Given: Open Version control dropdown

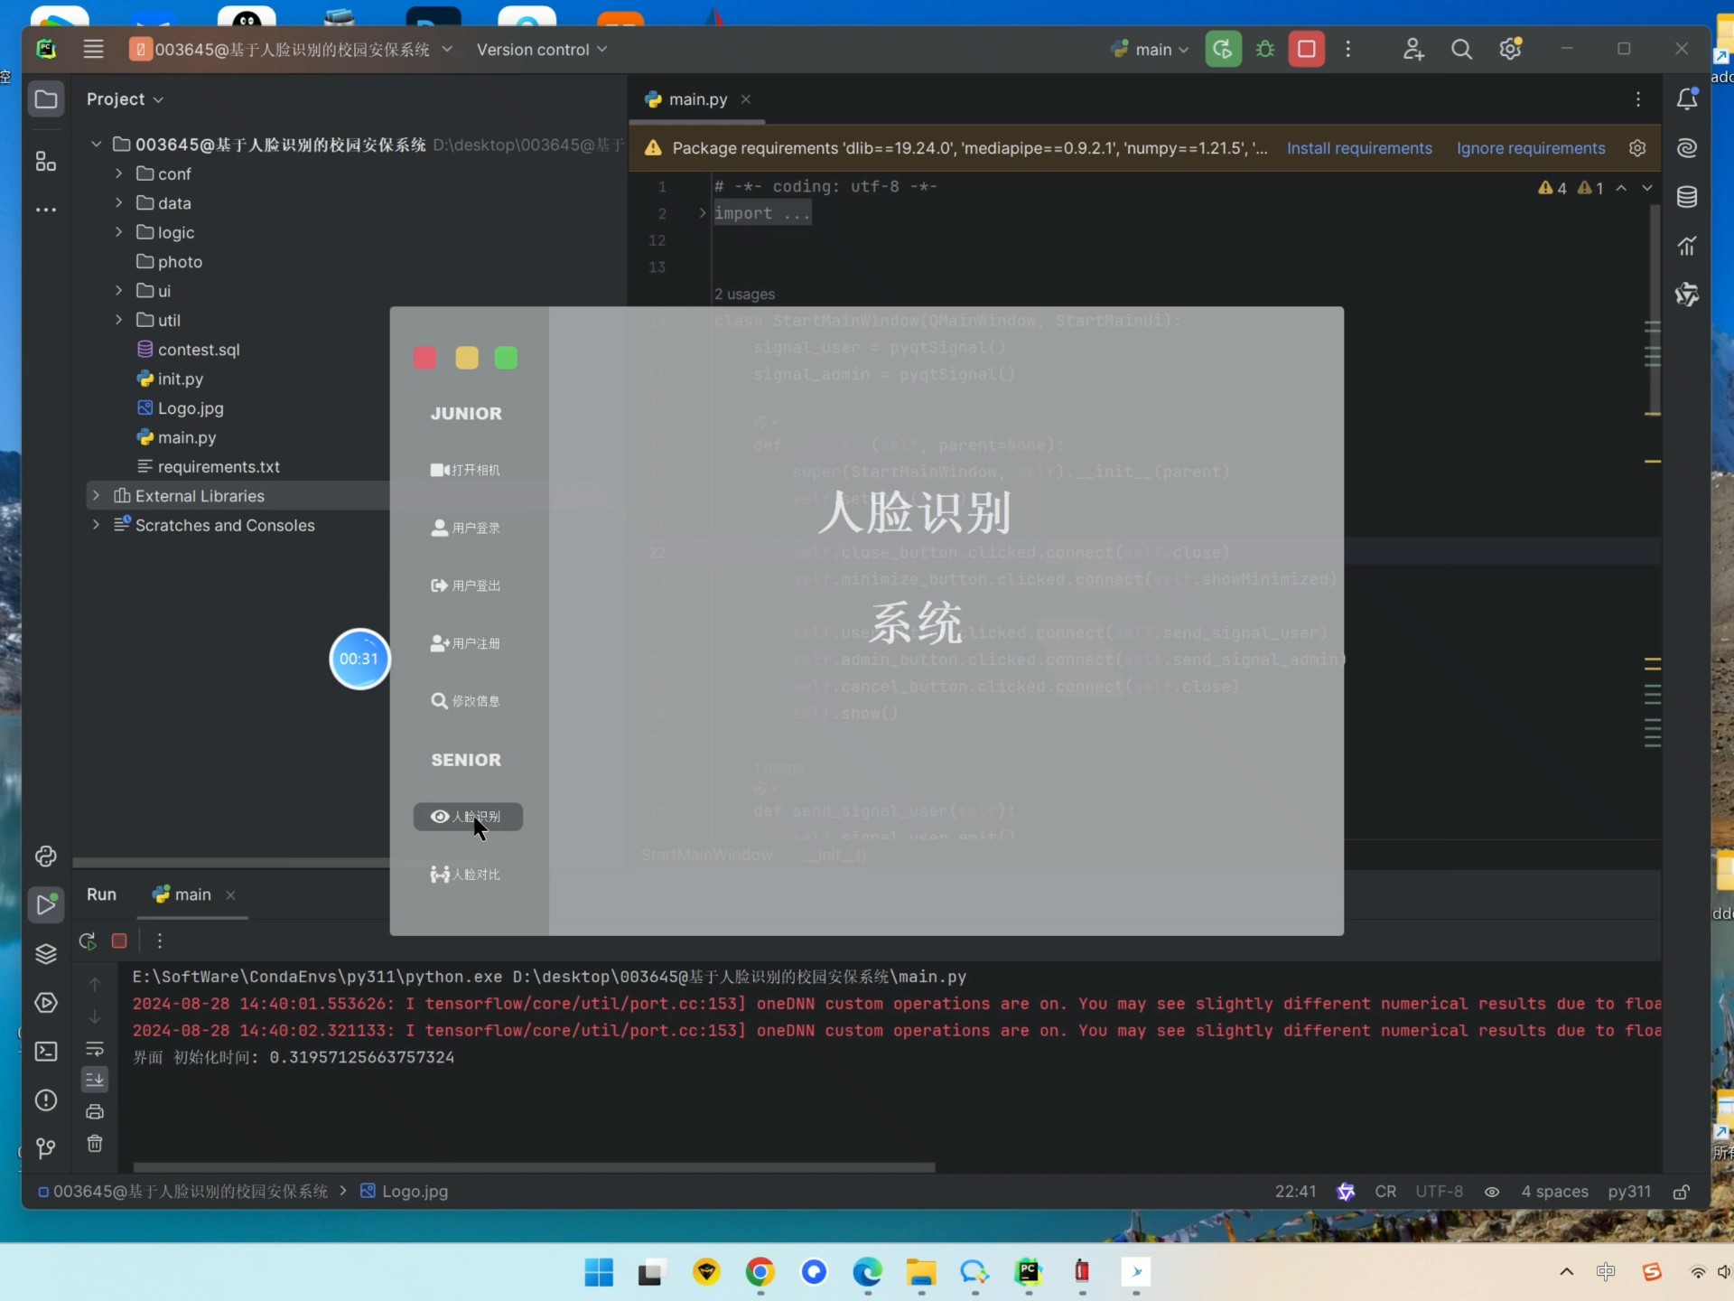Looking at the screenshot, I should (542, 50).
